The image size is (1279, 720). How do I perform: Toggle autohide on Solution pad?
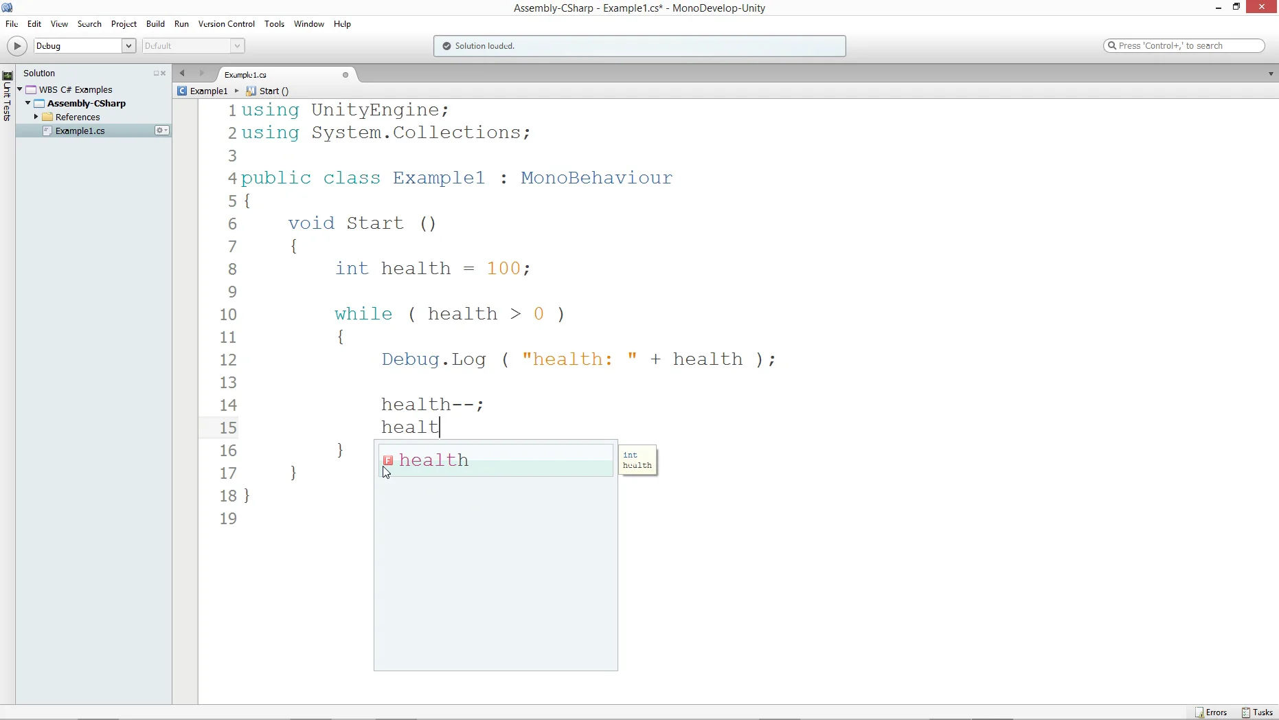(156, 74)
